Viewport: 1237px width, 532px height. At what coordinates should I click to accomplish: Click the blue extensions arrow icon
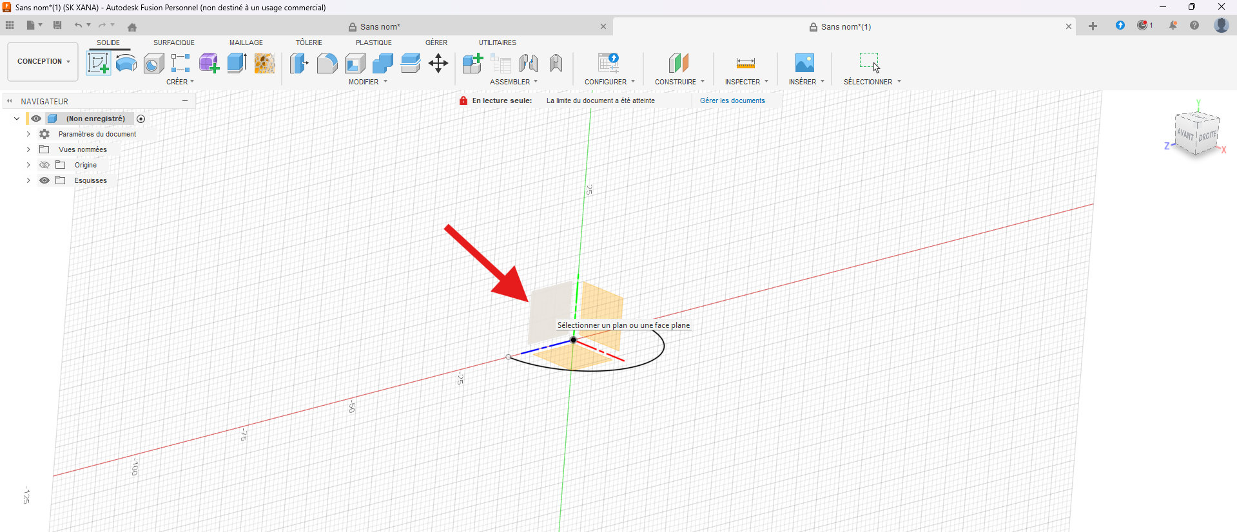[1120, 26]
